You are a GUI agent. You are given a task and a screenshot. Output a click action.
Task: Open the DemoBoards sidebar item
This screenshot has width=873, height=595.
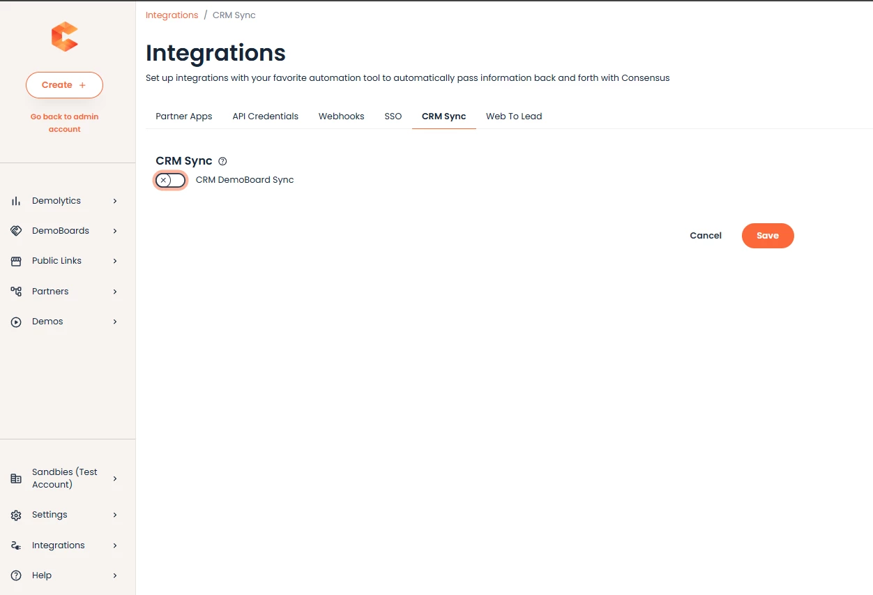tap(61, 231)
